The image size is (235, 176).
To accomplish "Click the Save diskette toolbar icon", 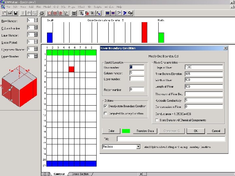I will pyautogui.click(x=16, y=13).
